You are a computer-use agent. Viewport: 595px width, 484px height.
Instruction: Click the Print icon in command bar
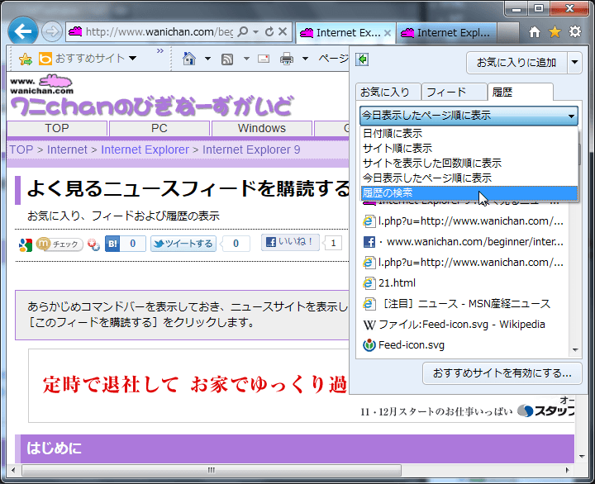pyautogui.click(x=287, y=59)
